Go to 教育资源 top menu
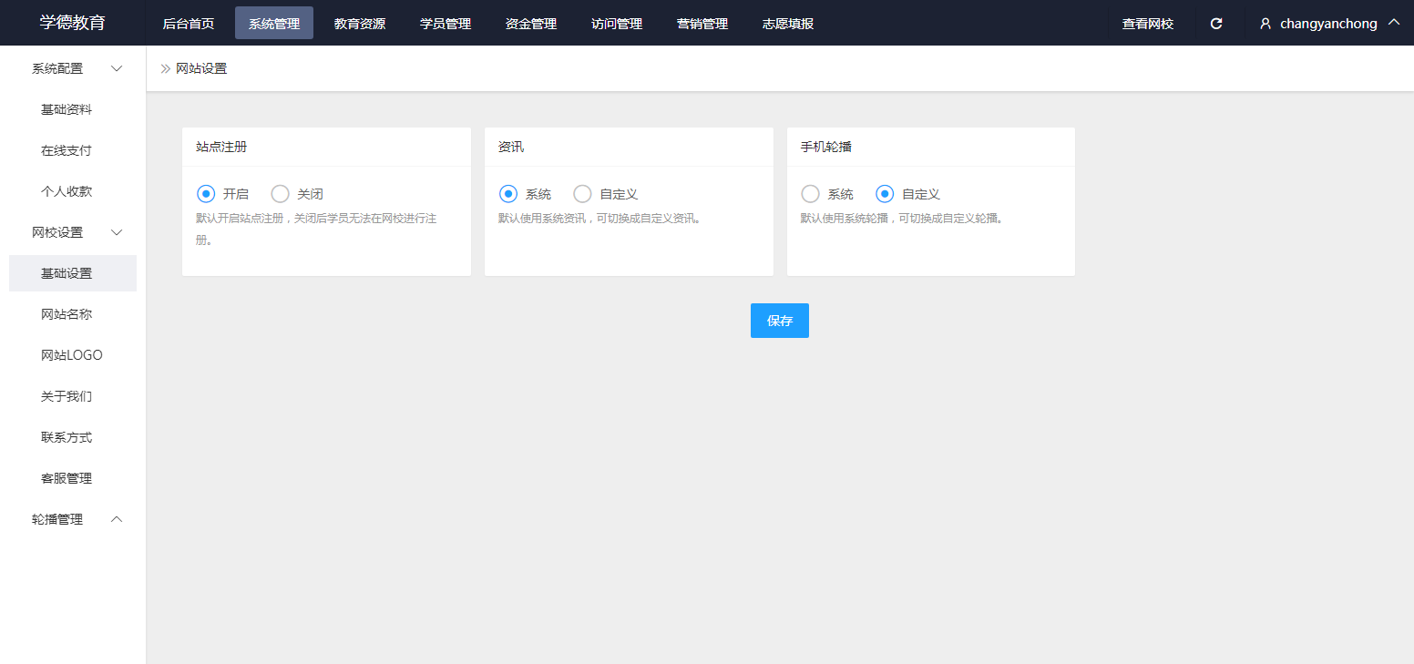This screenshot has height=664, width=1414. [360, 24]
